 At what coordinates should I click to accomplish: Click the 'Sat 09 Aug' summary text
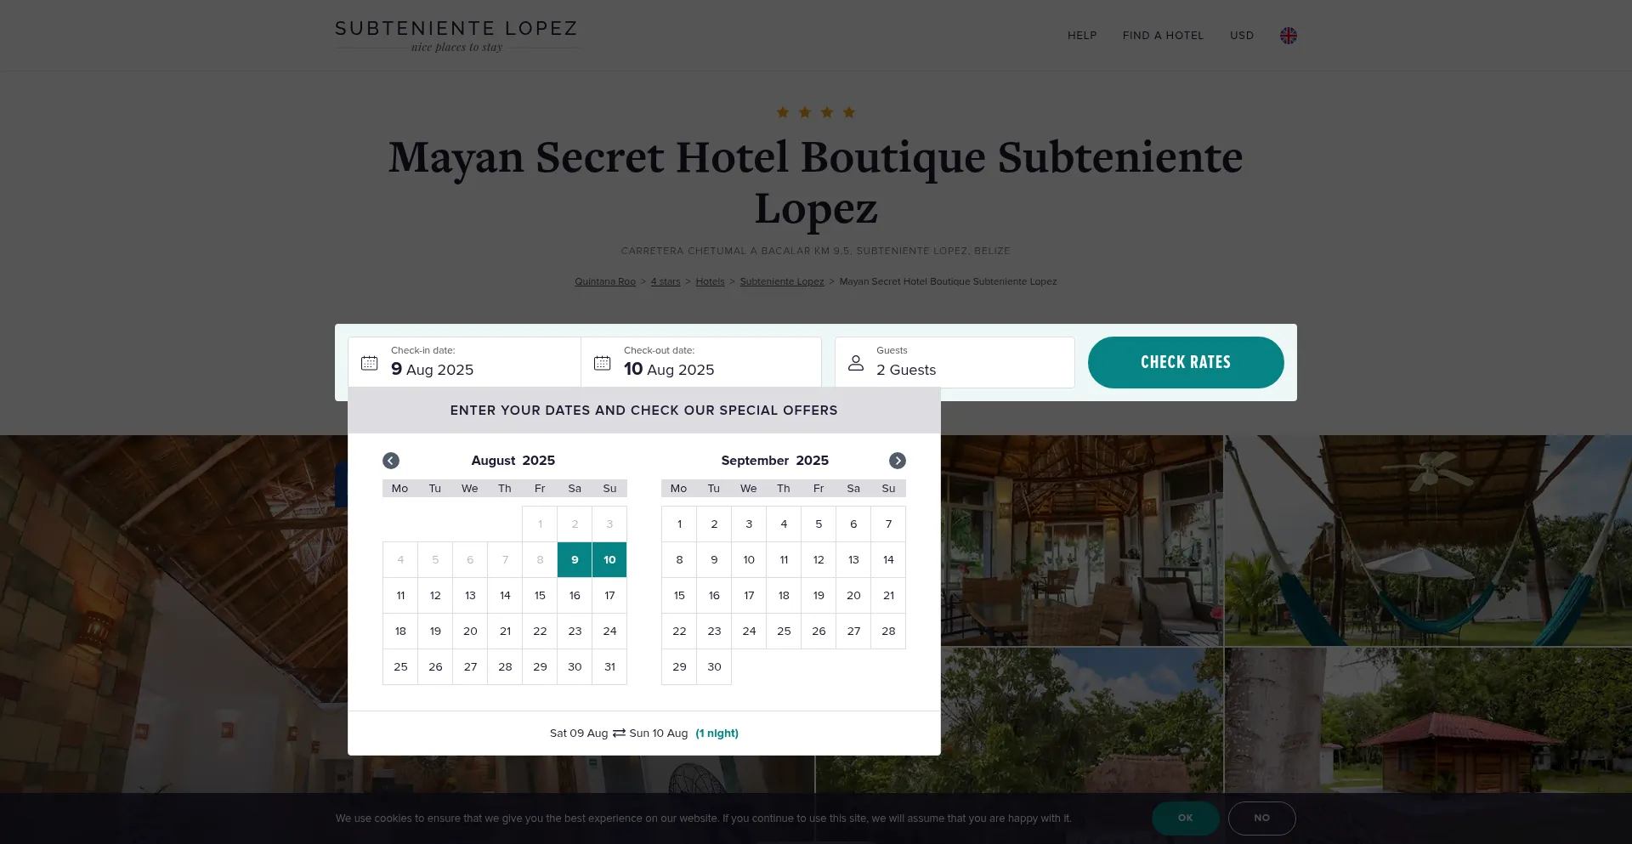coord(579,734)
